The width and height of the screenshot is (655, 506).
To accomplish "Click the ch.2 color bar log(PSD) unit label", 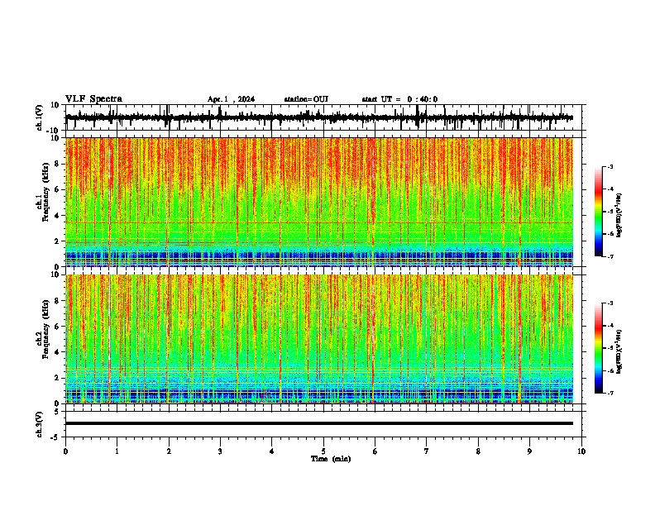I will pyautogui.click(x=619, y=352).
